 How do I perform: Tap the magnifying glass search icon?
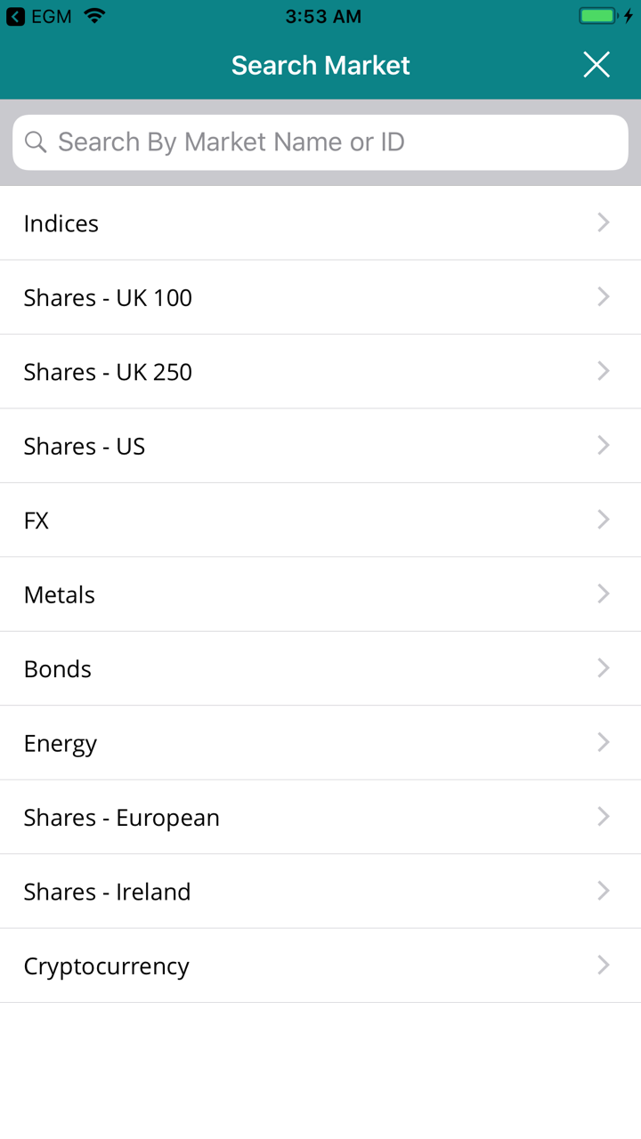pyautogui.click(x=36, y=142)
